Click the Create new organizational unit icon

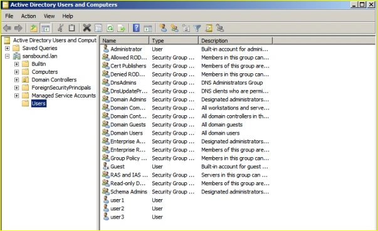click(186, 28)
